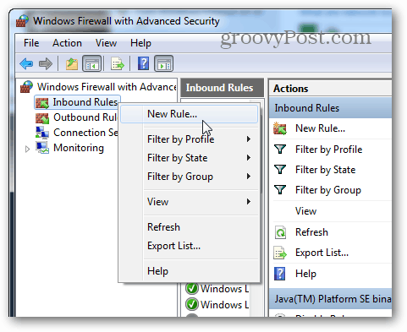Select Outbound Rules in the tree

tap(85, 117)
